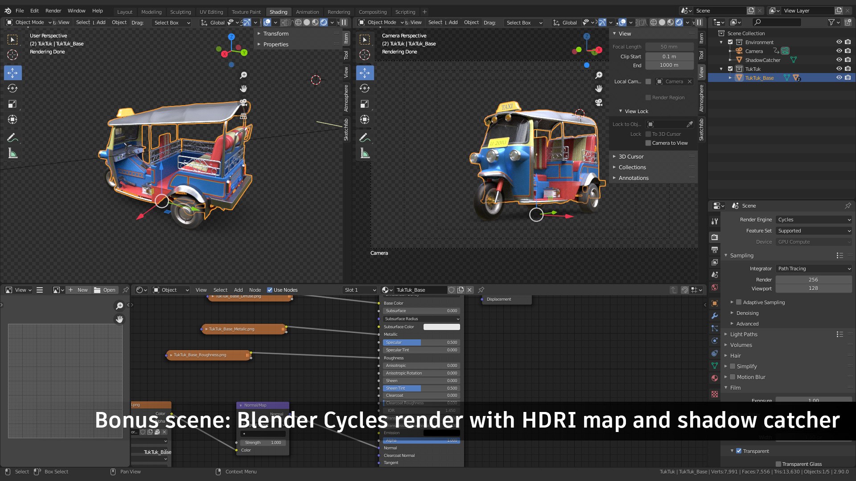Screen dimensions: 856x481
Task: Open the Subsurface Radius dropdown in the shader node
Action: click(x=422, y=319)
